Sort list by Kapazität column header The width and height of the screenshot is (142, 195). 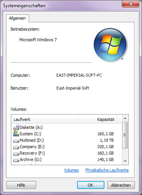[98, 119]
